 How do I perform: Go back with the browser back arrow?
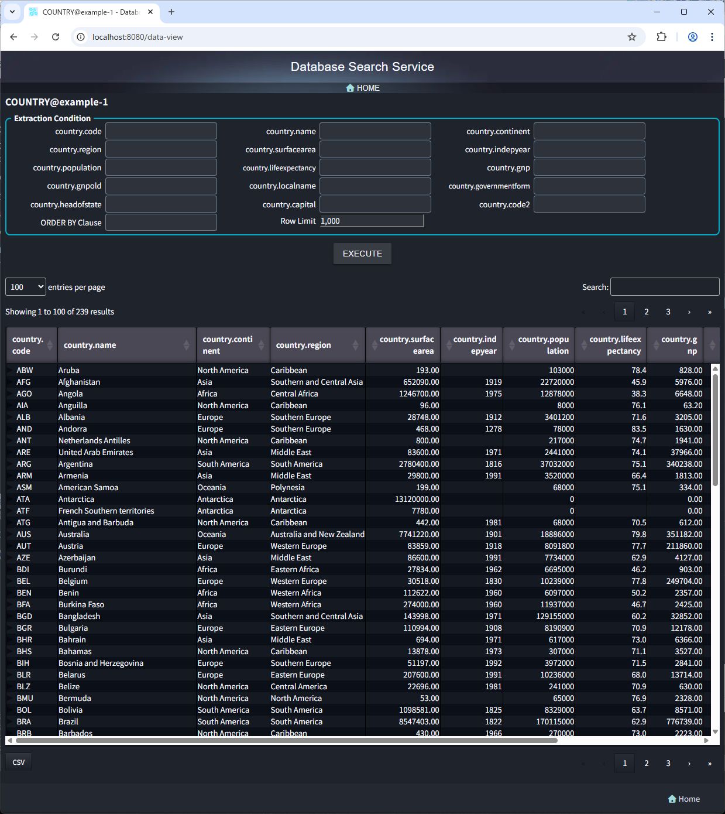(14, 37)
